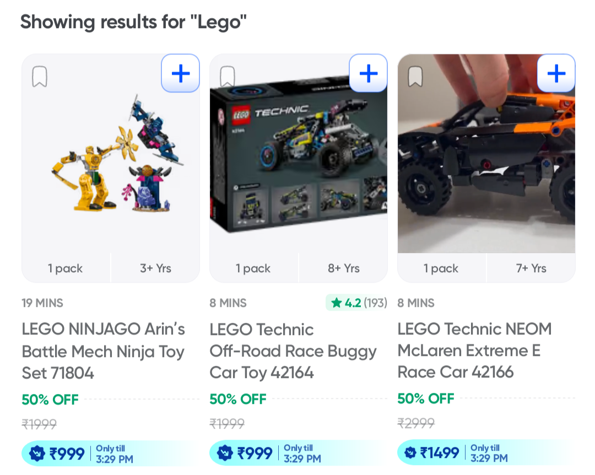View the McLaren Extreme E car photo
Viewport: 595px width, 475px height.
[x=486, y=165]
